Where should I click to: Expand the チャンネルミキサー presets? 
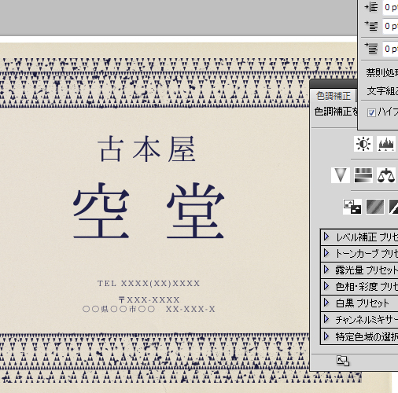(x=326, y=319)
